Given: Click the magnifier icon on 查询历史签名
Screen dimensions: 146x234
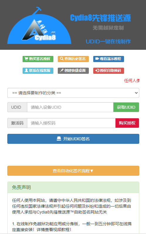Looking at the screenshot, I should [62, 59].
